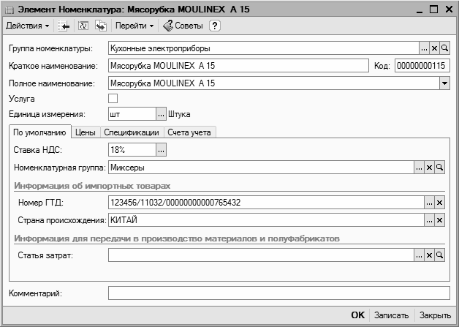Clear the Номенклатурная группа field with X
The image size is (459, 327).
tap(429, 168)
